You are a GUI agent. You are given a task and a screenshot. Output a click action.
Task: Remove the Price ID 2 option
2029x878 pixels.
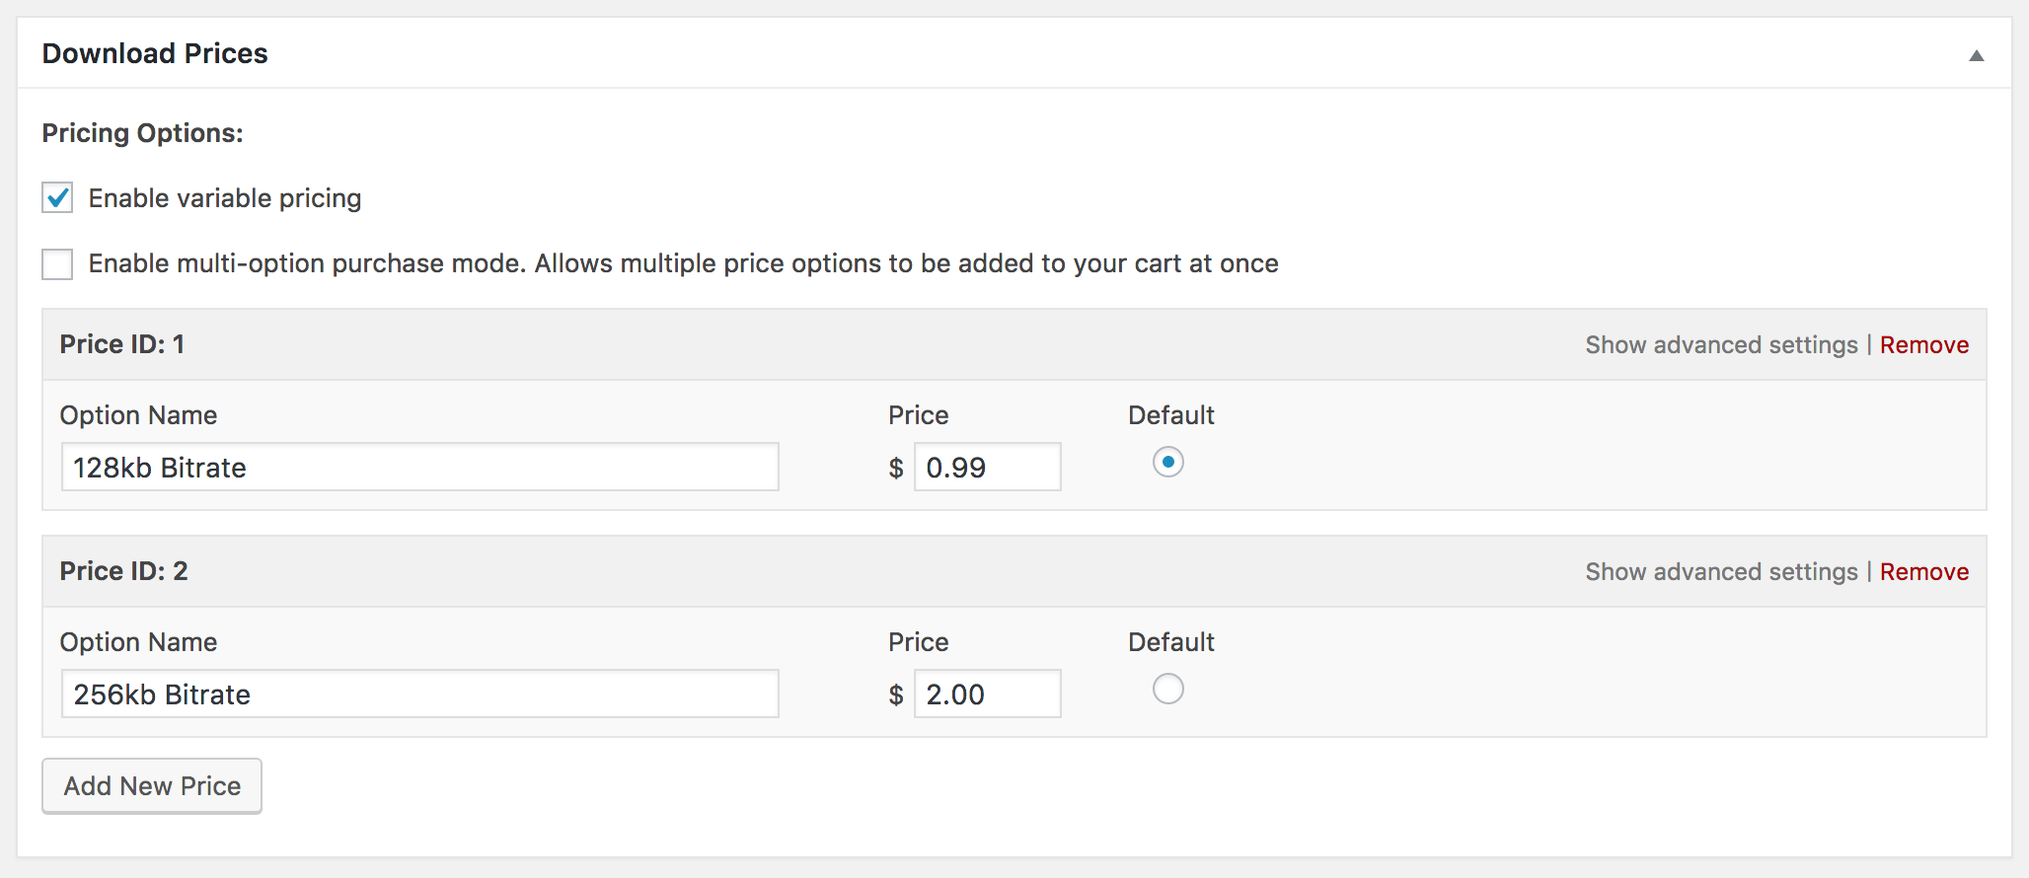[1924, 572]
